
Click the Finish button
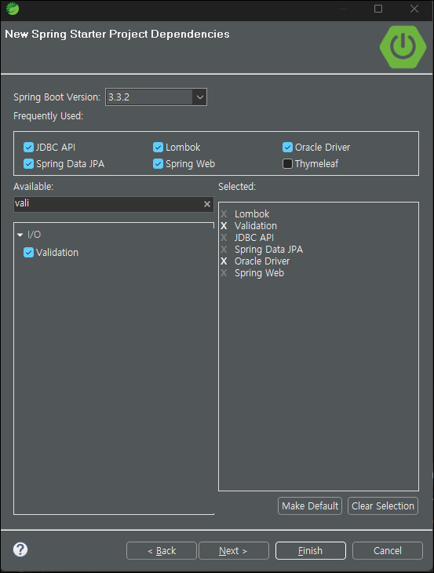pyautogui.click(x=311, y=551)
